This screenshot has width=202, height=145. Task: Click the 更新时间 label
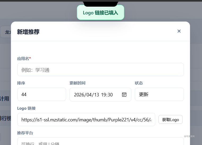(78, 83)
